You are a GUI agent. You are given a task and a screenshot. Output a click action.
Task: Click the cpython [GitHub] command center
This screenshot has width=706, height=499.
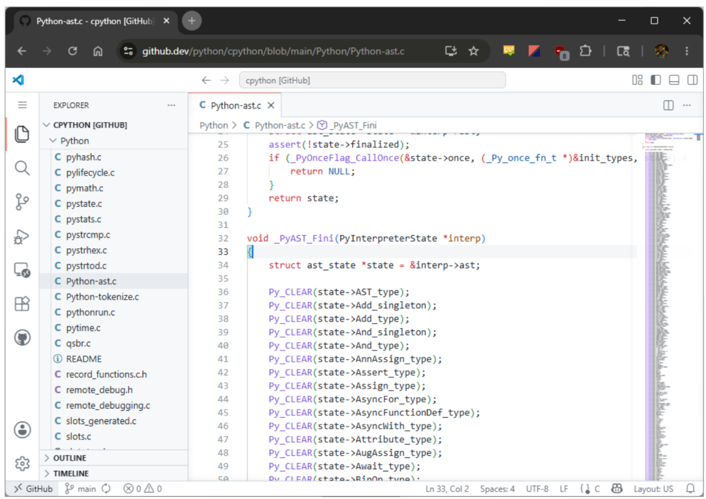(x=373, y=80)
